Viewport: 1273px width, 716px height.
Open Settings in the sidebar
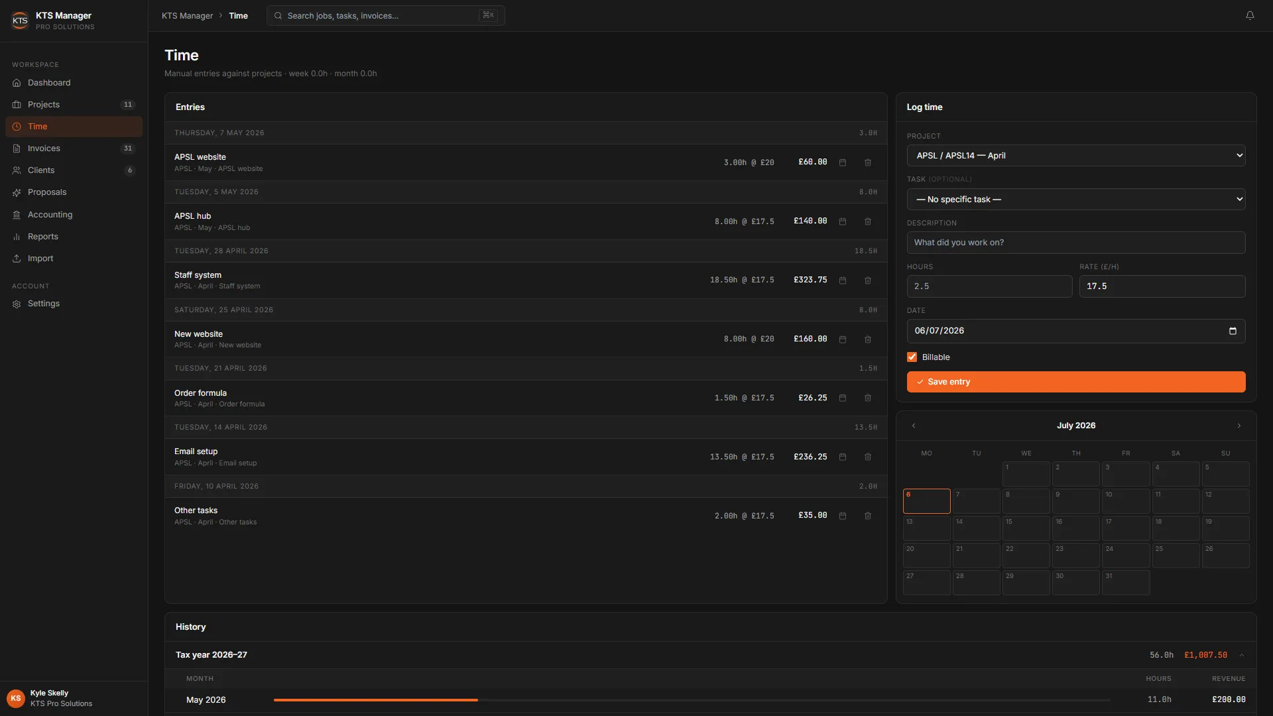point(74,304)
